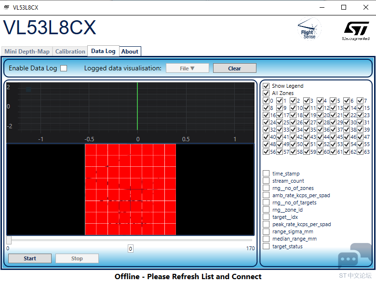
Task: Select the Data Log tab
Action: click(x=103, y=51)
